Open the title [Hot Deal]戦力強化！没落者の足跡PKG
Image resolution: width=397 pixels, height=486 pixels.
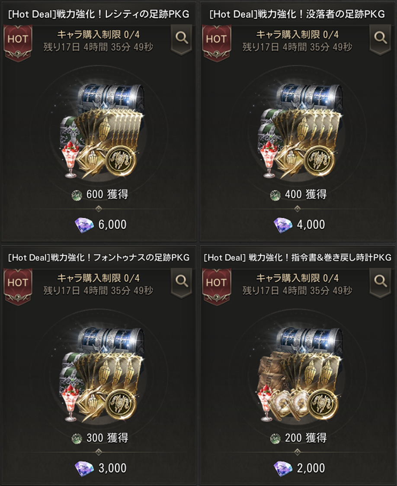[297, 14]
